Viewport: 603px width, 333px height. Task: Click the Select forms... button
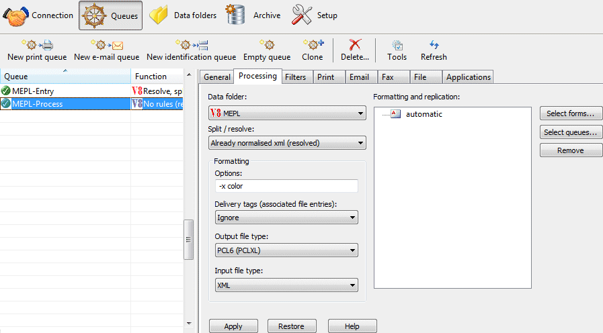click(x=571, y=113)
